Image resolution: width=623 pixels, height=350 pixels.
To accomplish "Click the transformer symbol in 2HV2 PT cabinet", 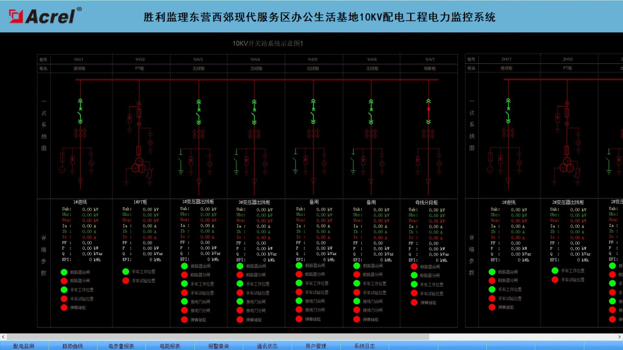I will pyautogui.click(x=566, y=165).
